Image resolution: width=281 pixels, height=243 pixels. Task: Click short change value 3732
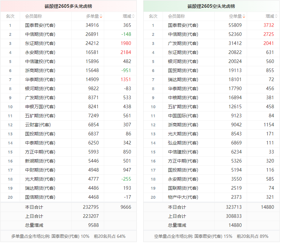pos(269,25)
